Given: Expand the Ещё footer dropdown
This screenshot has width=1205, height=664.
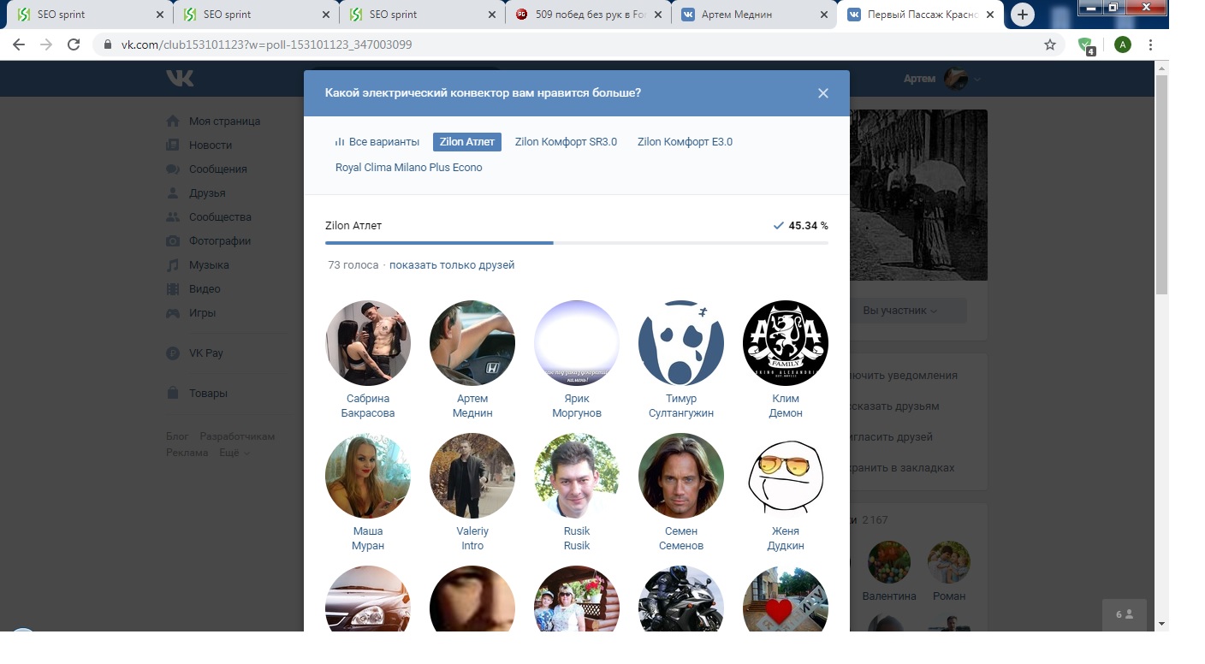Looking at the screenshot, I should click(234, 453).
